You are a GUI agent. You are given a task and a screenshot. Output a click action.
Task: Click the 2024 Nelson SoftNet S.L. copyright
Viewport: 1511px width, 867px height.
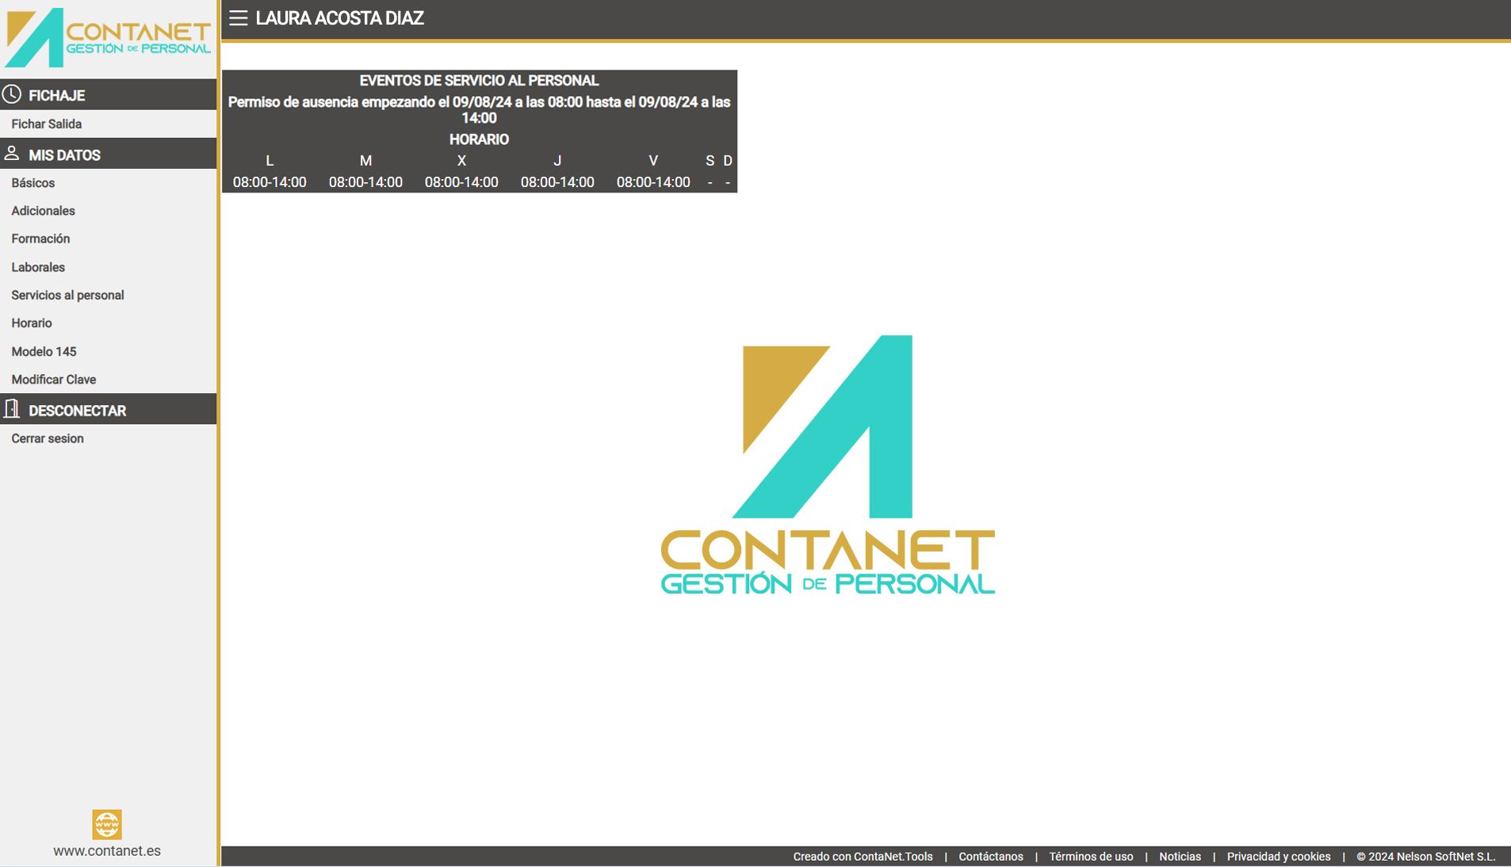[1425, 857]
